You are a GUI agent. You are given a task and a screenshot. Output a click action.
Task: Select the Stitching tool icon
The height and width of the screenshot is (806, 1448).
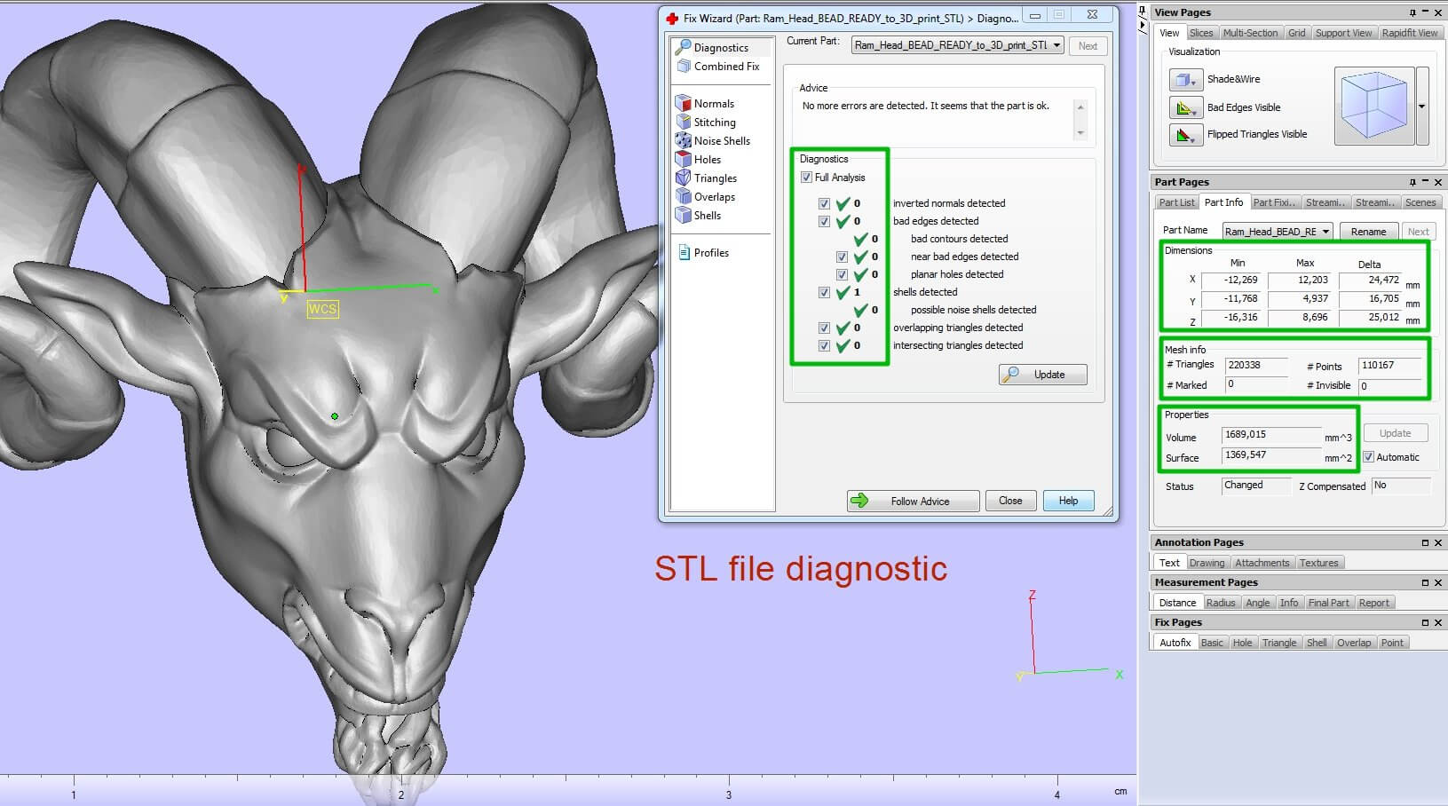pos(683,122)
